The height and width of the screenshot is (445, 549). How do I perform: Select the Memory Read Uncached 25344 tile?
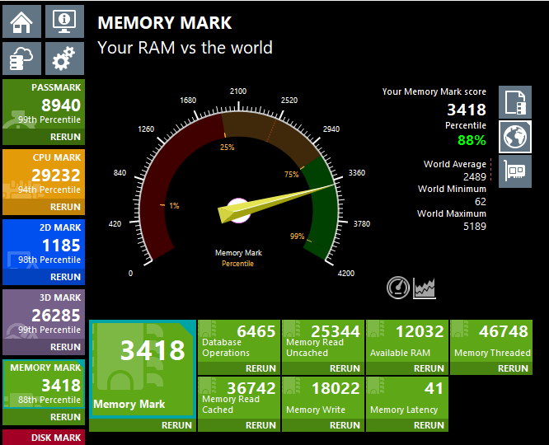click(323, 341)
